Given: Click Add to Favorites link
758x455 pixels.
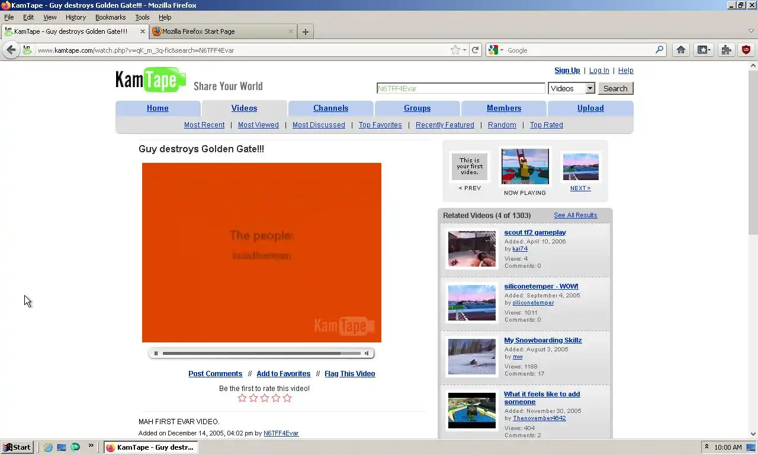Looking at the screenshot, I should pos(283,374).
